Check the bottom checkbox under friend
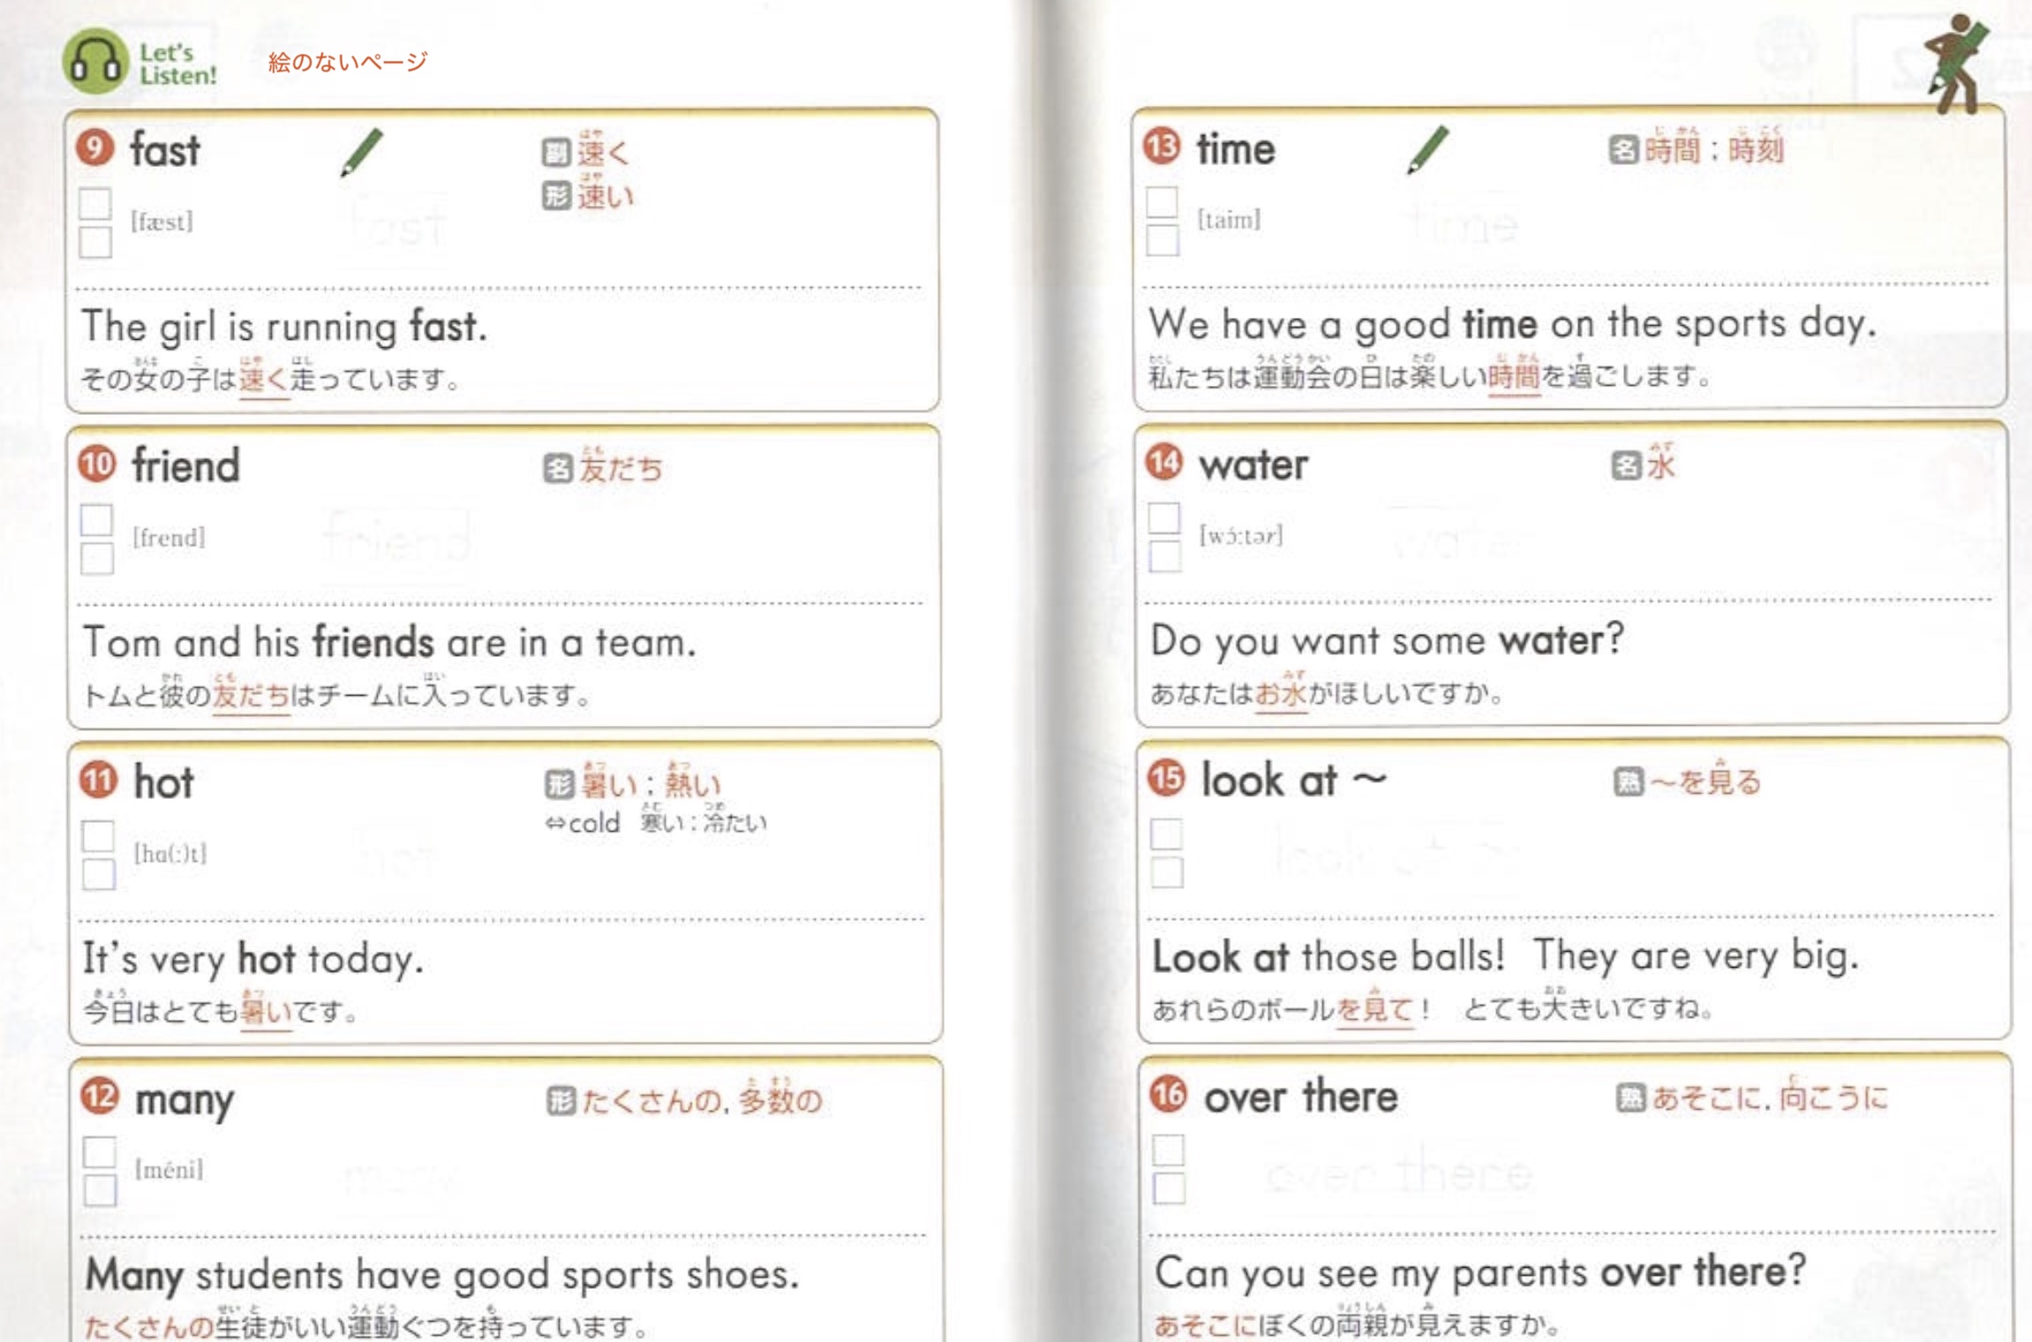 point(97,559)
